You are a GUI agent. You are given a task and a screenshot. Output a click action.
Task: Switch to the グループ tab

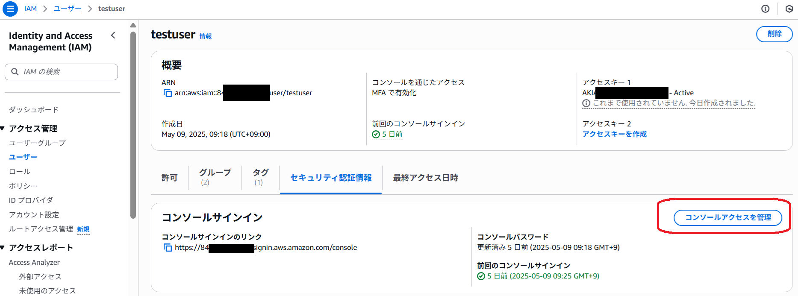tap(215, 177)
